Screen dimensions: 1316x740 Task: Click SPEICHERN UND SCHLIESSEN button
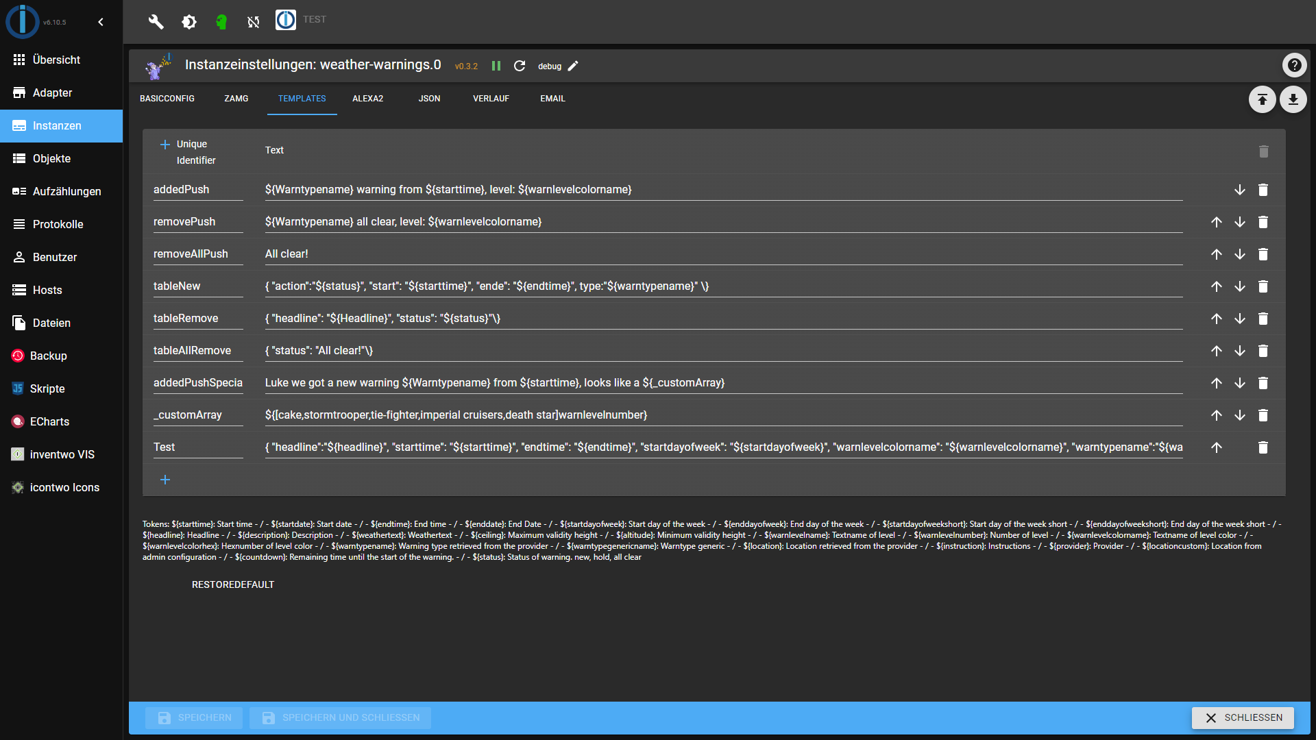pos(340,717)
